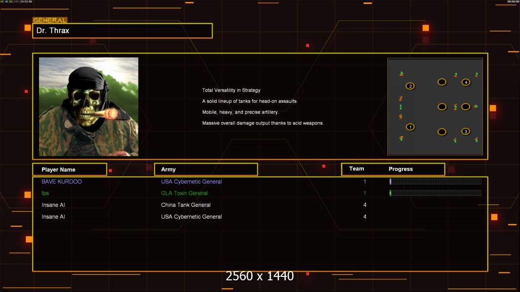This screenshot has height=292, width=520.
Task: Click team number 4 in the last row
Action: click(x=365, y=217)
